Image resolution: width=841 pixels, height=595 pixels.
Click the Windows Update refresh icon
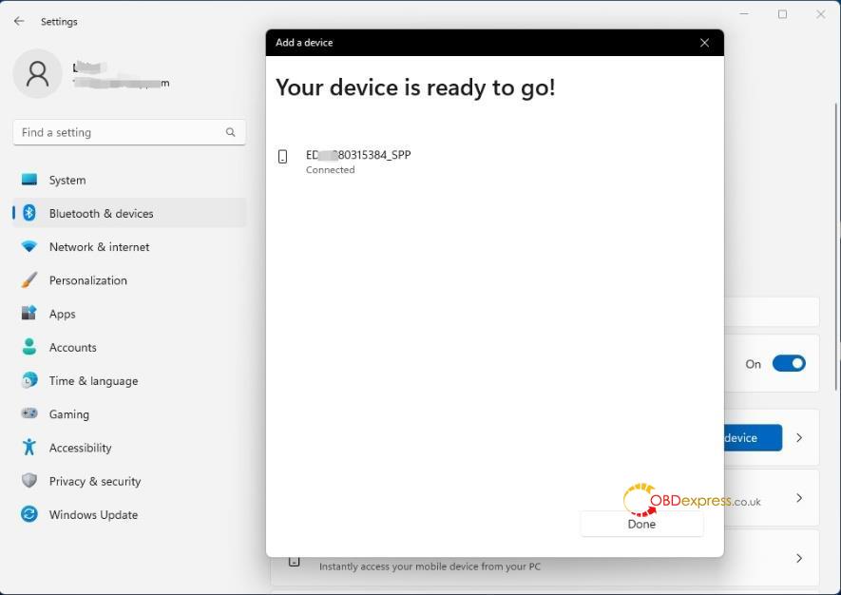point(29,514)
